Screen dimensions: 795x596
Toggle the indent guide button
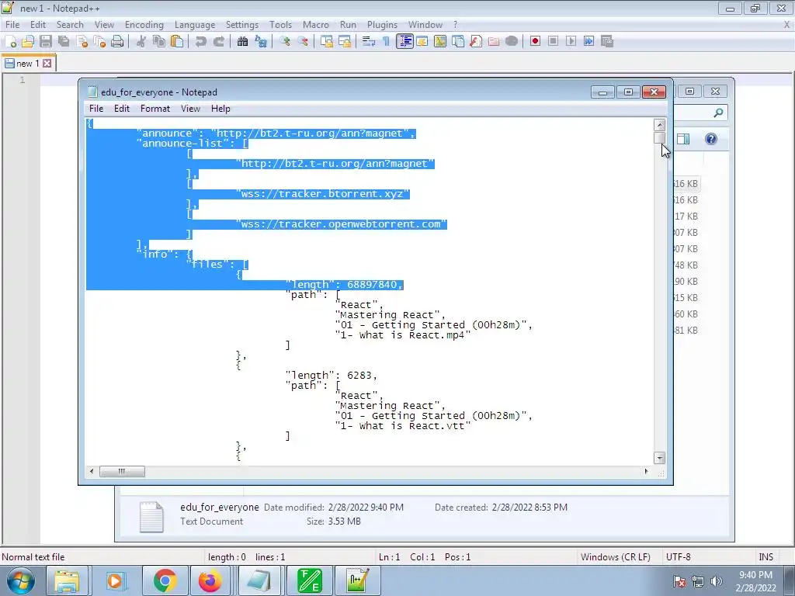(404, 42)
